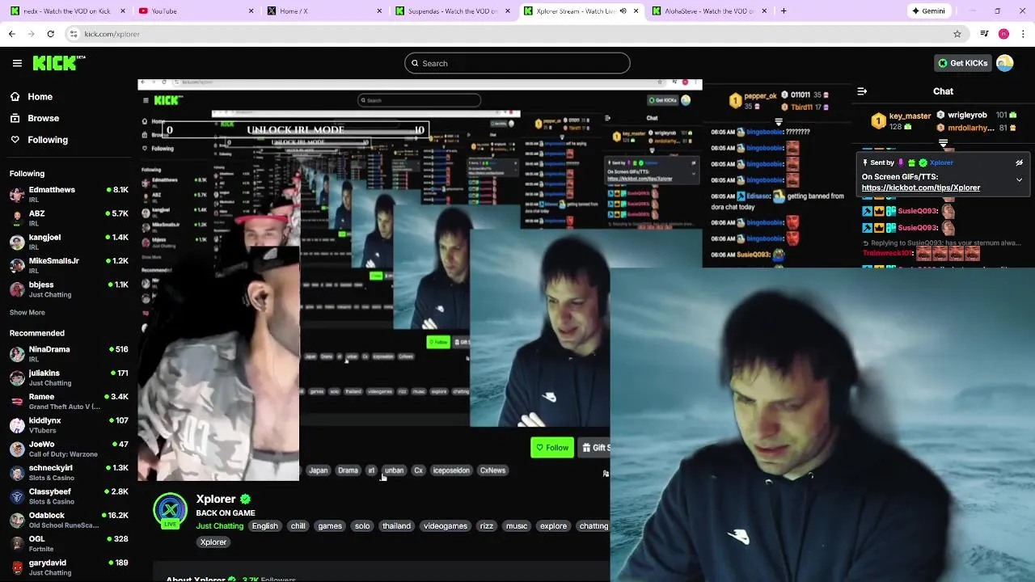The height and width of the screenshot is (582, 1035).
Task: Expand the chat leaderboard handle
Action: 943,141
